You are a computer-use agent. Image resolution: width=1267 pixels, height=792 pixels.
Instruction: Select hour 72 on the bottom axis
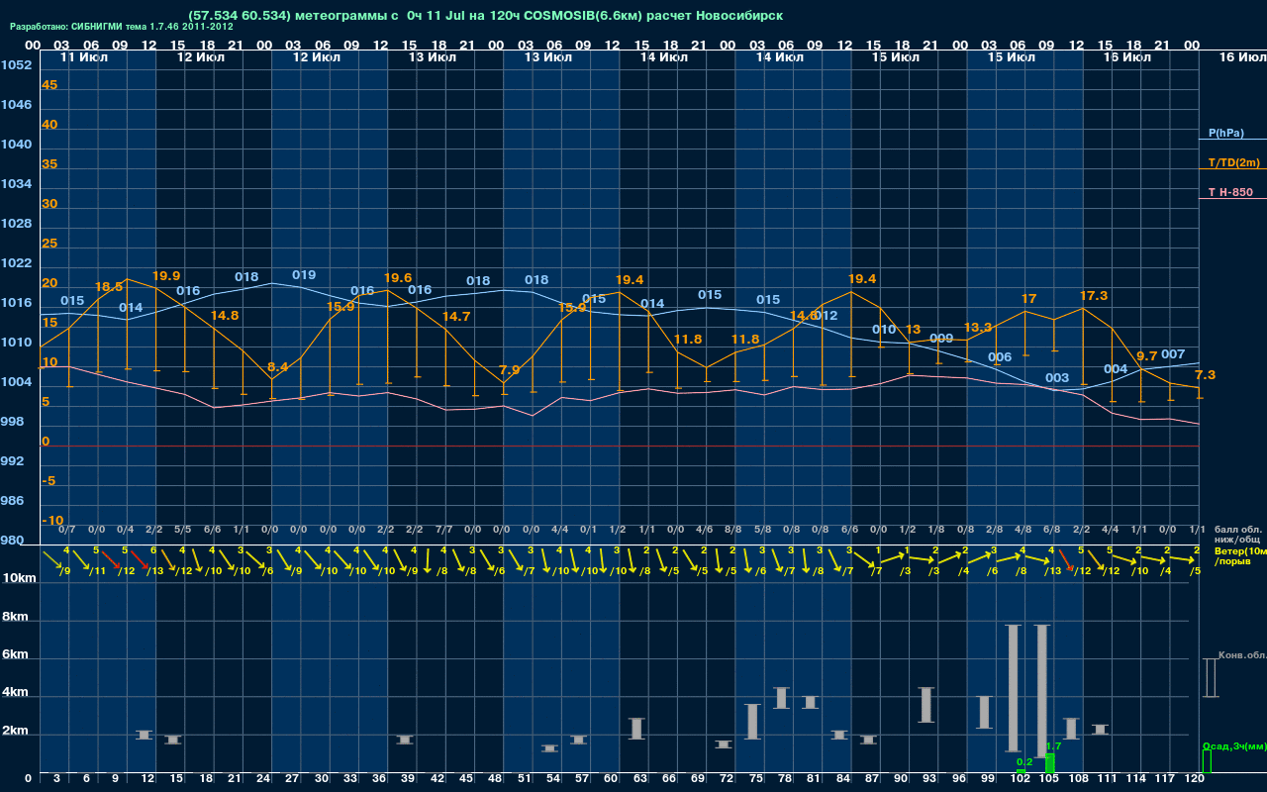point(729,780)
